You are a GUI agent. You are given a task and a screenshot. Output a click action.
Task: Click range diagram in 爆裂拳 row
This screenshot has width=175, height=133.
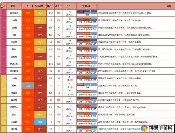[x=87, y=92]
